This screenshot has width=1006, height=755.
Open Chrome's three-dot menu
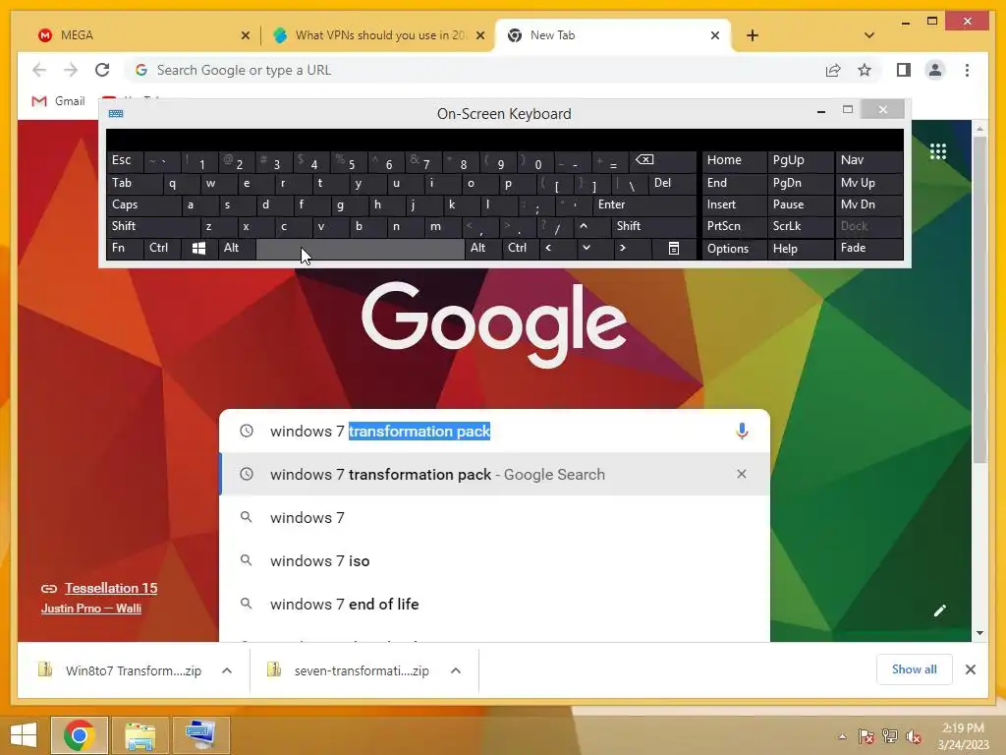[x=967, y=70]
